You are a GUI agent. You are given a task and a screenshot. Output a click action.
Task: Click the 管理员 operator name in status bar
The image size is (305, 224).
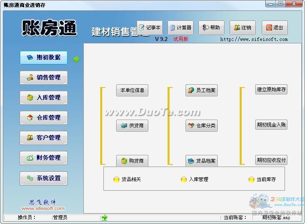(x=60, y=218)
